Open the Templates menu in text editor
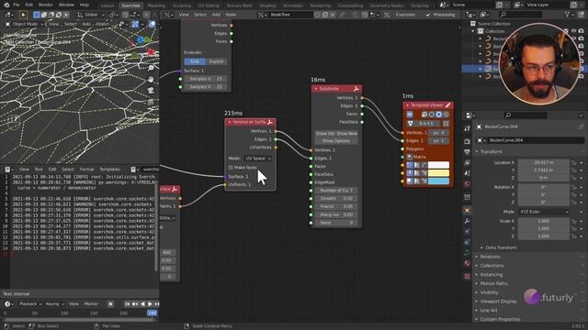This screenshot has height=330, width=588. 109,170
